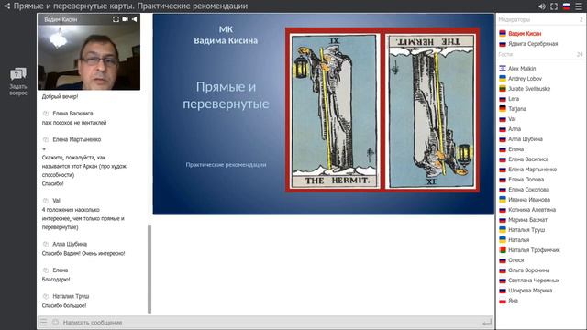The image size is (587, 330).
Task: Click the Lithuanian flag next to Jurate Svellauske
Action: 503,89
